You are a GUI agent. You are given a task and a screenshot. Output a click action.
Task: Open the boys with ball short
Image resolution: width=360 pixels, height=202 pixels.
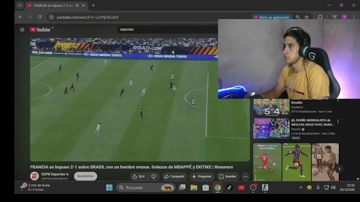pyautogui.click(x=325, y=162)
